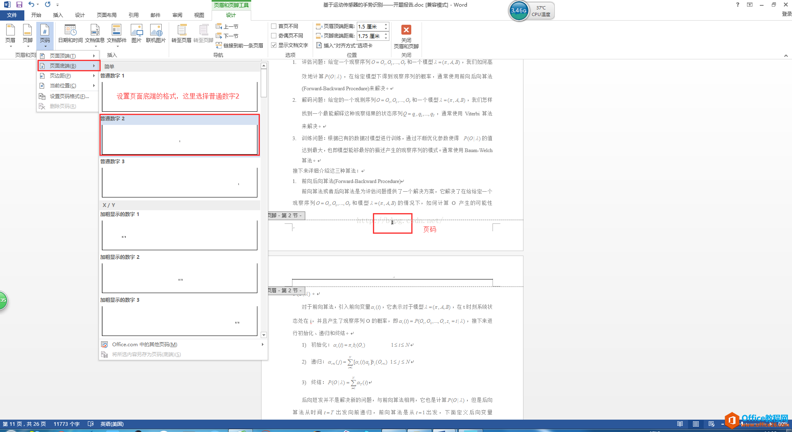The image size is (792, 432).
Task: Open Word Help question mark icon
Action: [738, 5]
